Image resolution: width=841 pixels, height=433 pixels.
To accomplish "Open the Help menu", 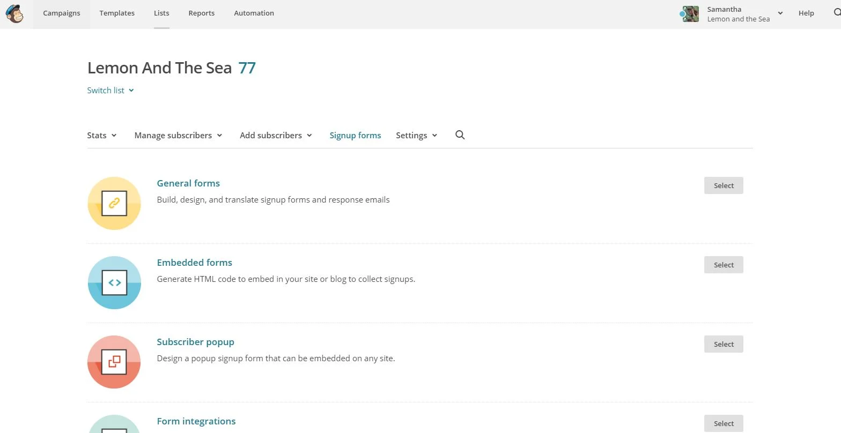I will point(806,13).
